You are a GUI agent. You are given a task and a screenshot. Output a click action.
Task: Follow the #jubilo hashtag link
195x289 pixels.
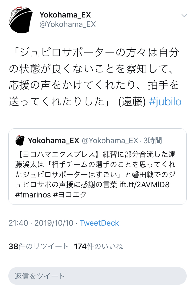(165, 102)
